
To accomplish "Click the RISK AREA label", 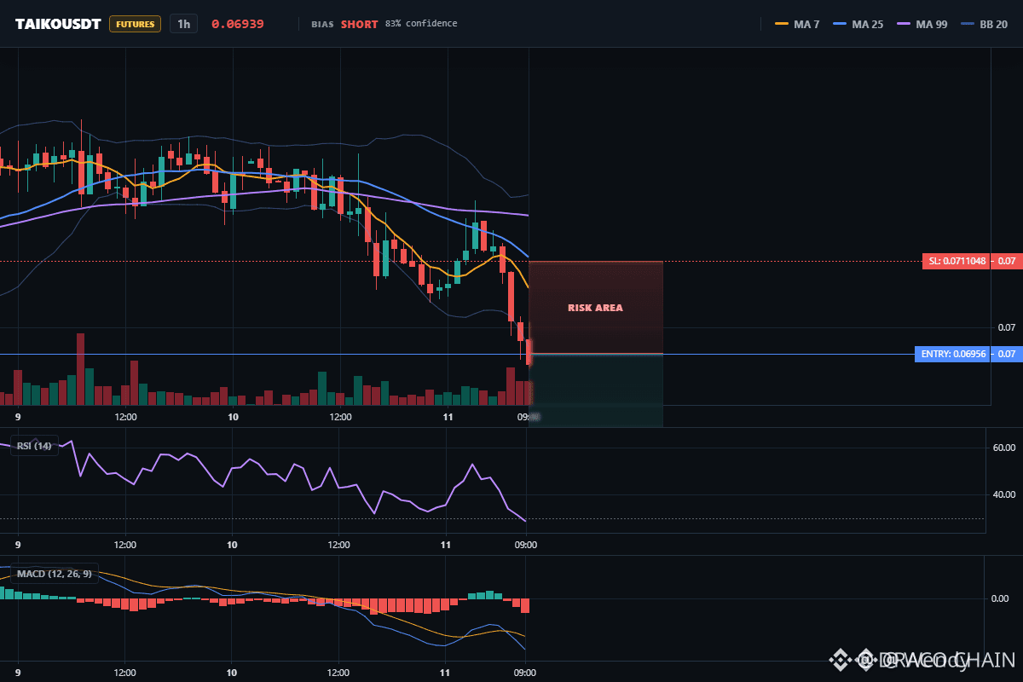I will (595, 308).
